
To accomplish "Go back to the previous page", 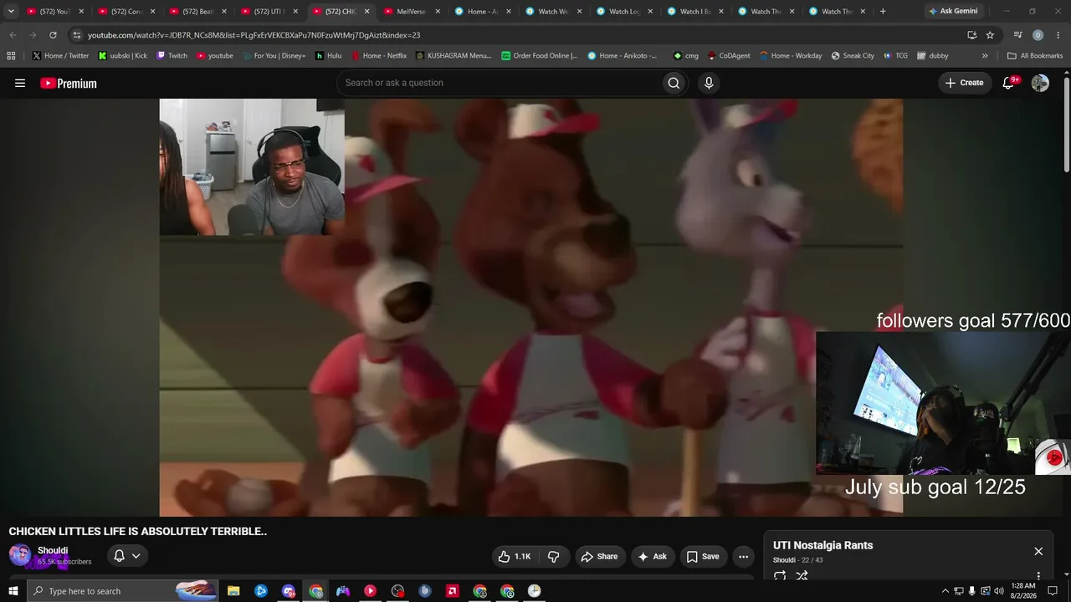I will pos(13,35).
